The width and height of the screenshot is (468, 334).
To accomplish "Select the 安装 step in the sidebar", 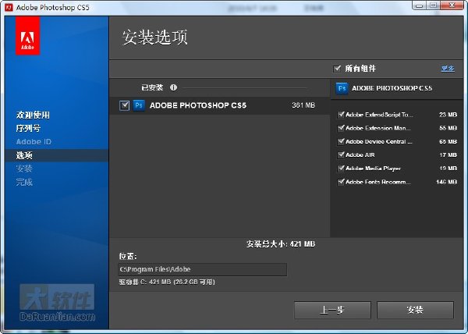I will [24, 169].
